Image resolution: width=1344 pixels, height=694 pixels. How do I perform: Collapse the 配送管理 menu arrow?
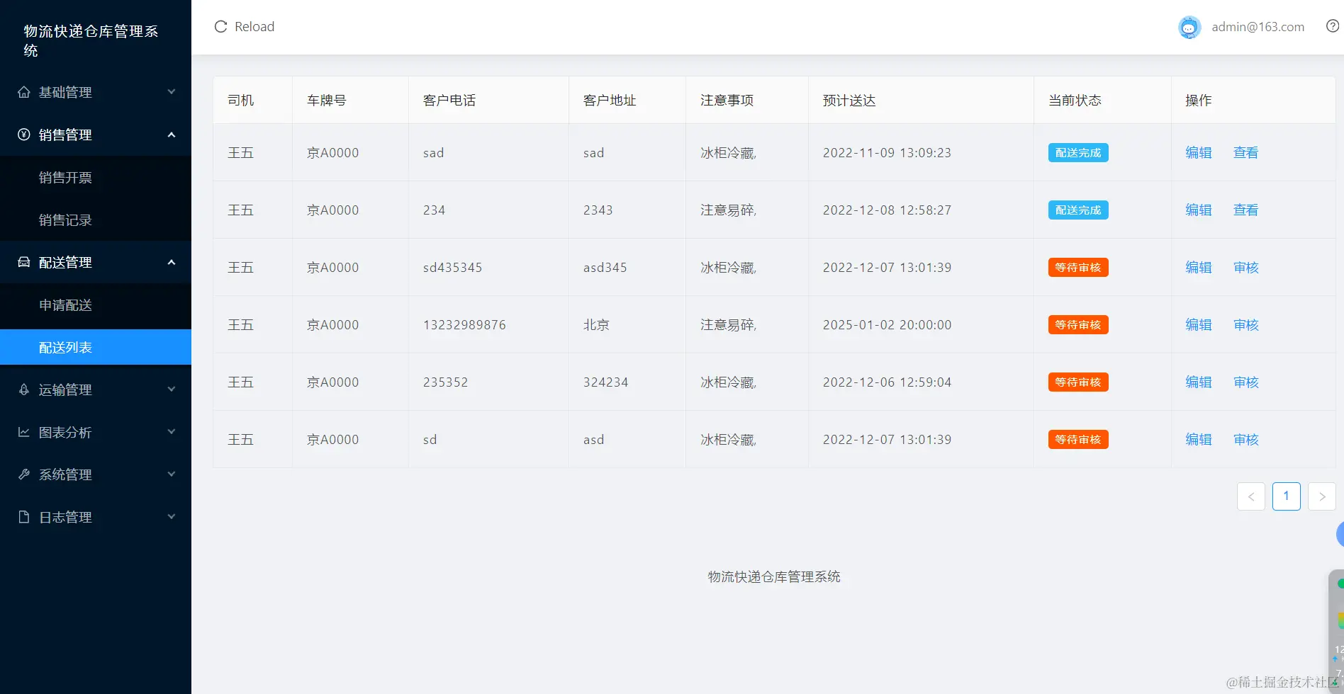(171, 262)
